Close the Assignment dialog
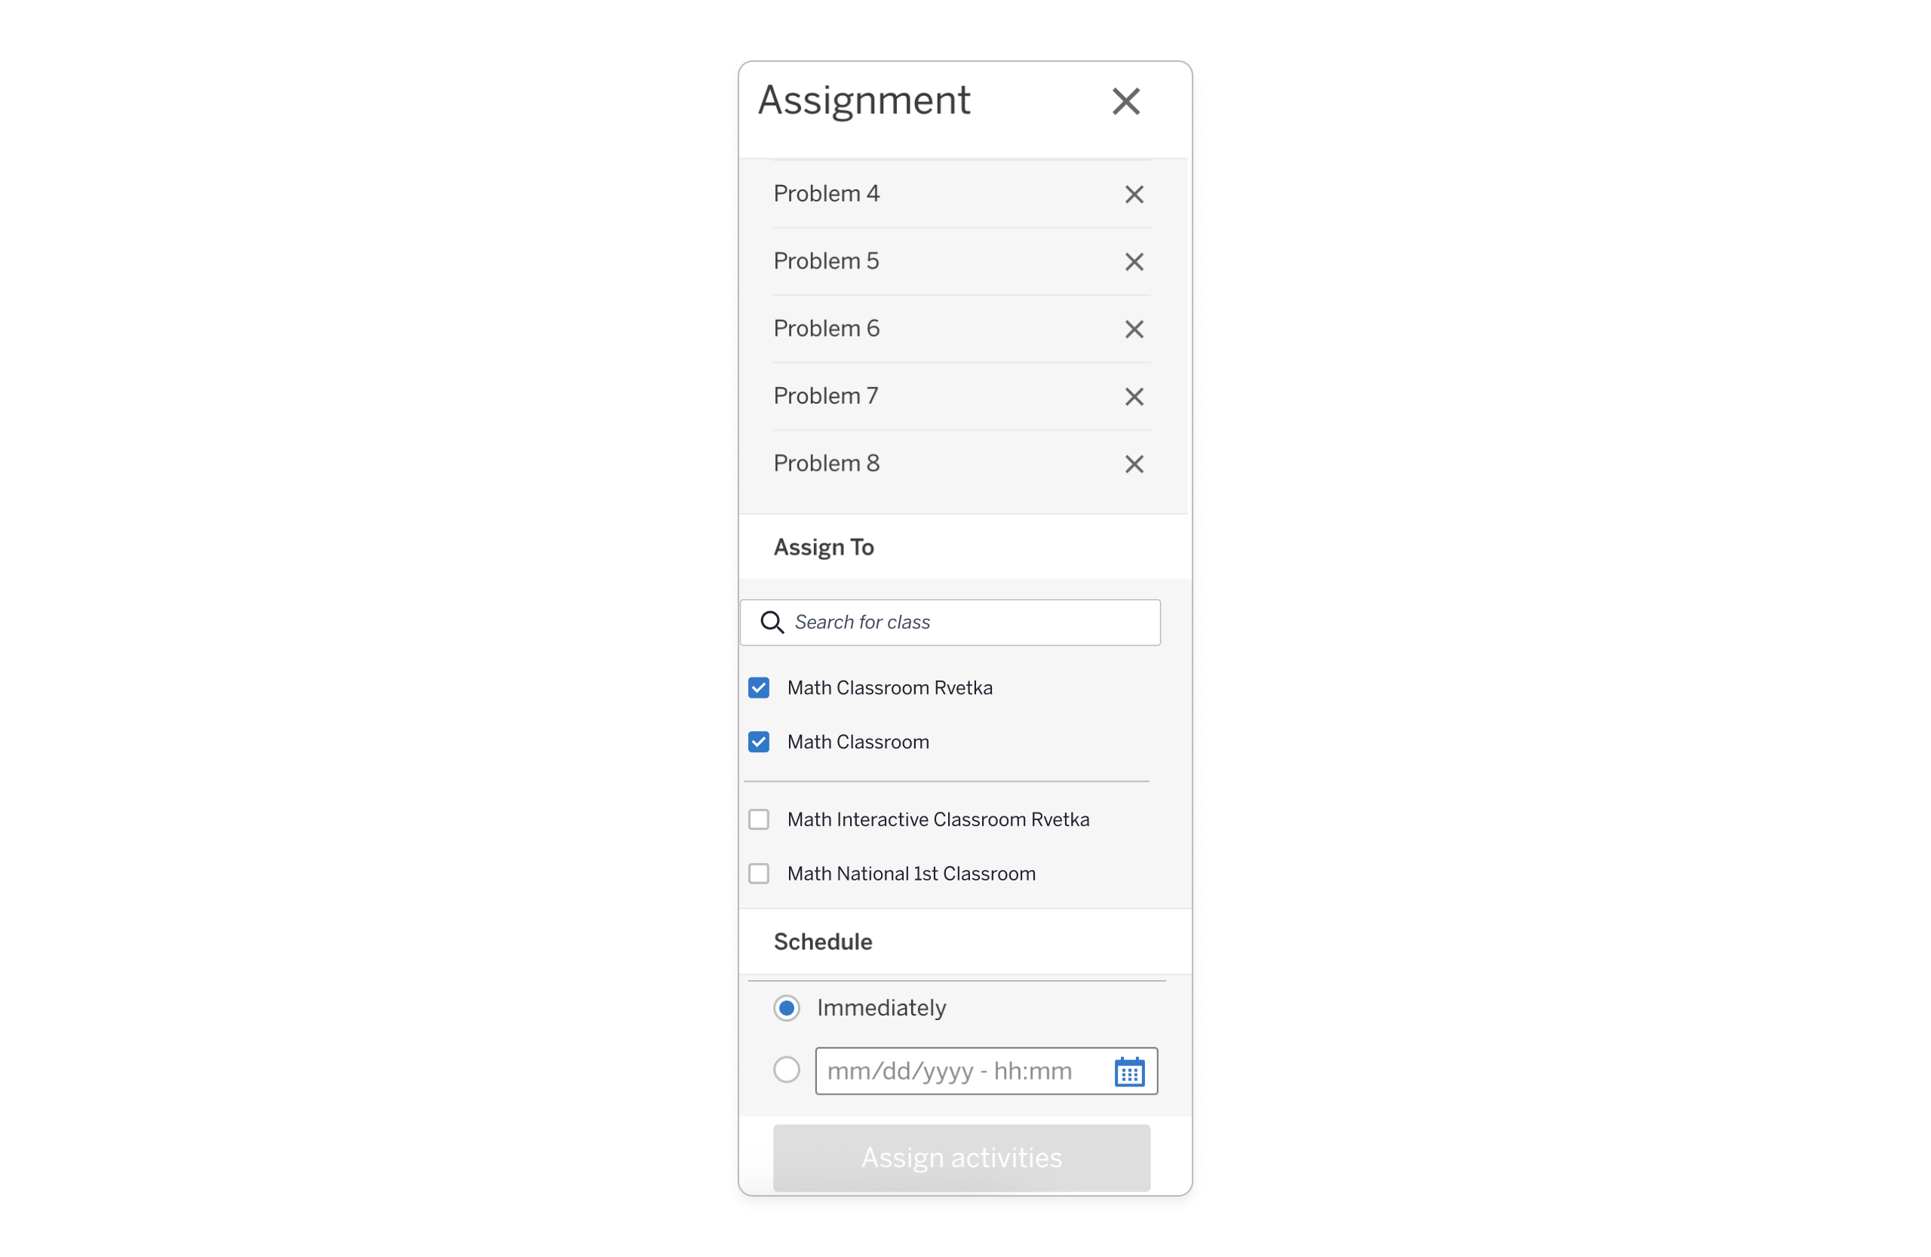 click(1126, 103)
